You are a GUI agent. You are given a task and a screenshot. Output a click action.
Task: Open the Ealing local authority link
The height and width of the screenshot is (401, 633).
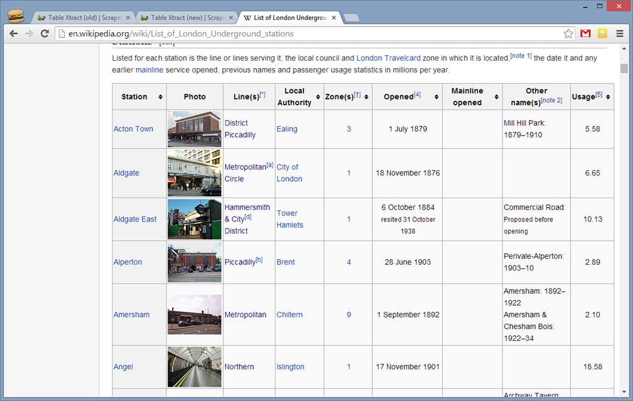tap(287, 129)
